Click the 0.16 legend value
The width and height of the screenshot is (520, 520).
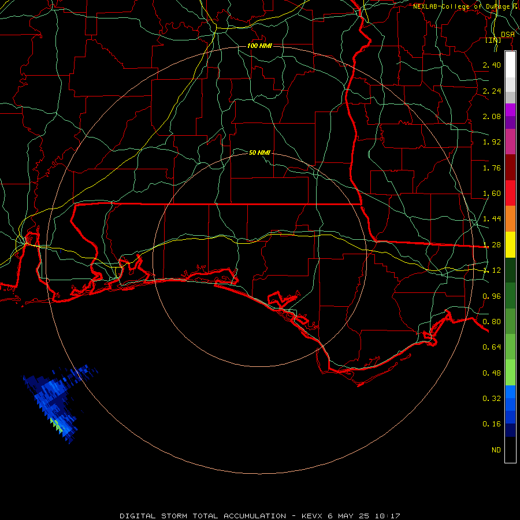[492, 424]
